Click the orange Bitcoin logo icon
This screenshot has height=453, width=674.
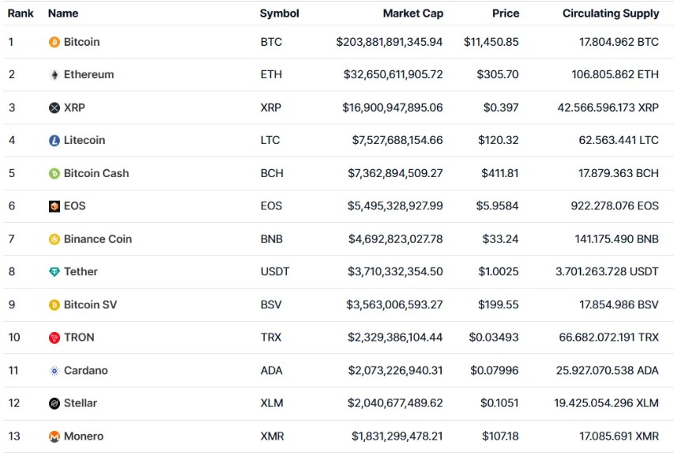click(55, 42)
